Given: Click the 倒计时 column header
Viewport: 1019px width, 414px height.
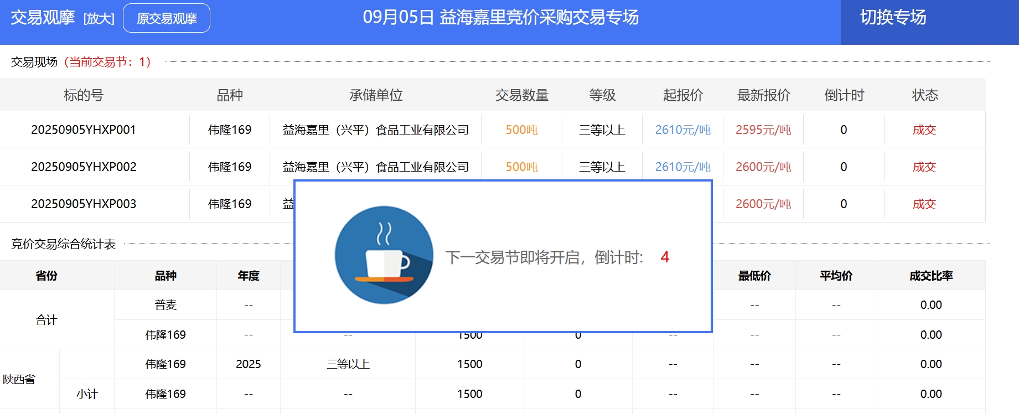Looking at the screenshot, I should click(x=844, y=95).
